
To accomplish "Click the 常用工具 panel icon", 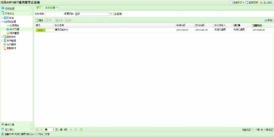I will [x=3, y=124].
